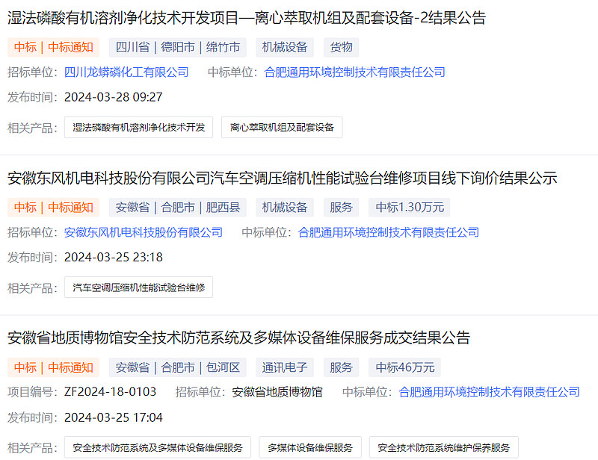
Task: Open the 四川龙蟒磷化工有限公司 bidding unit link
Action: coord(126,72)
